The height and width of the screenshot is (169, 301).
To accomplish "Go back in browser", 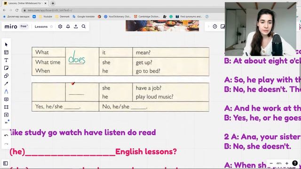I will 4,10.
